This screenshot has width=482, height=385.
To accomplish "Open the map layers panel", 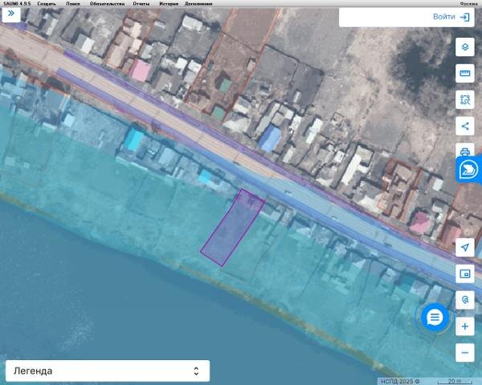I will pos(465,47).
